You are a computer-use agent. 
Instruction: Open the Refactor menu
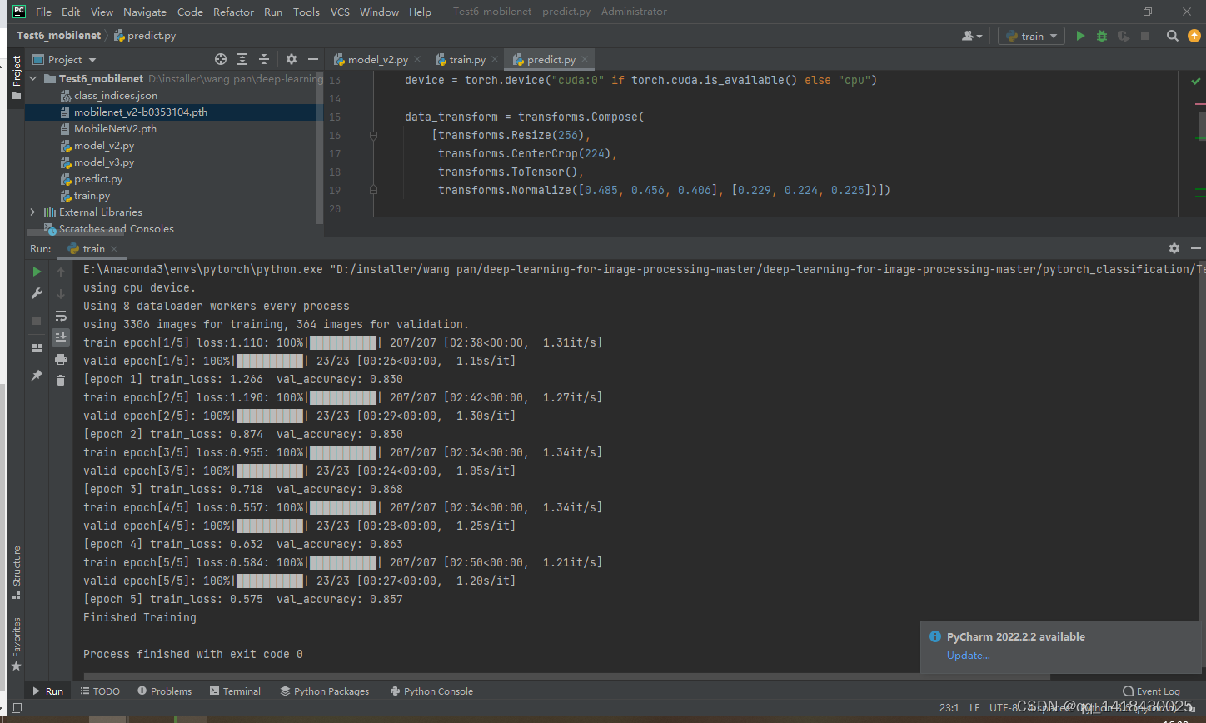pyautogui.click(x=233, y=12)
